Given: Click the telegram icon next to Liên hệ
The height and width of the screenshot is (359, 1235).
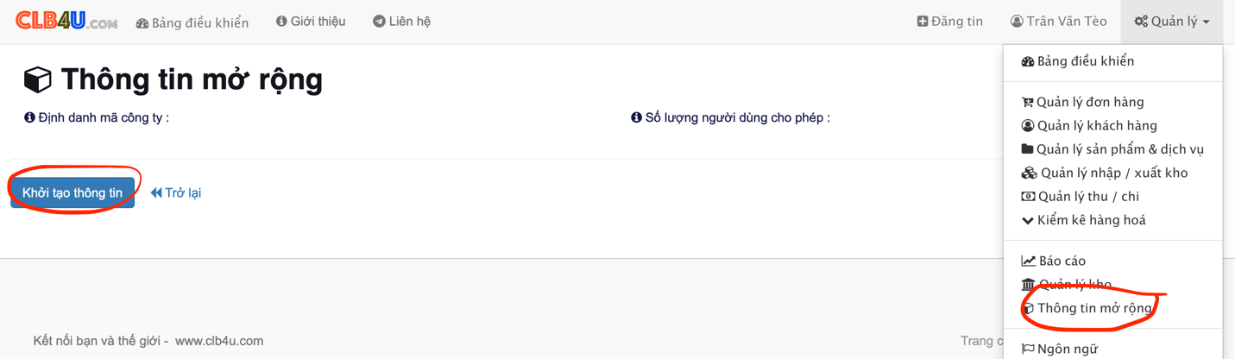Looking at the screenshot, I should coord(379,22).
